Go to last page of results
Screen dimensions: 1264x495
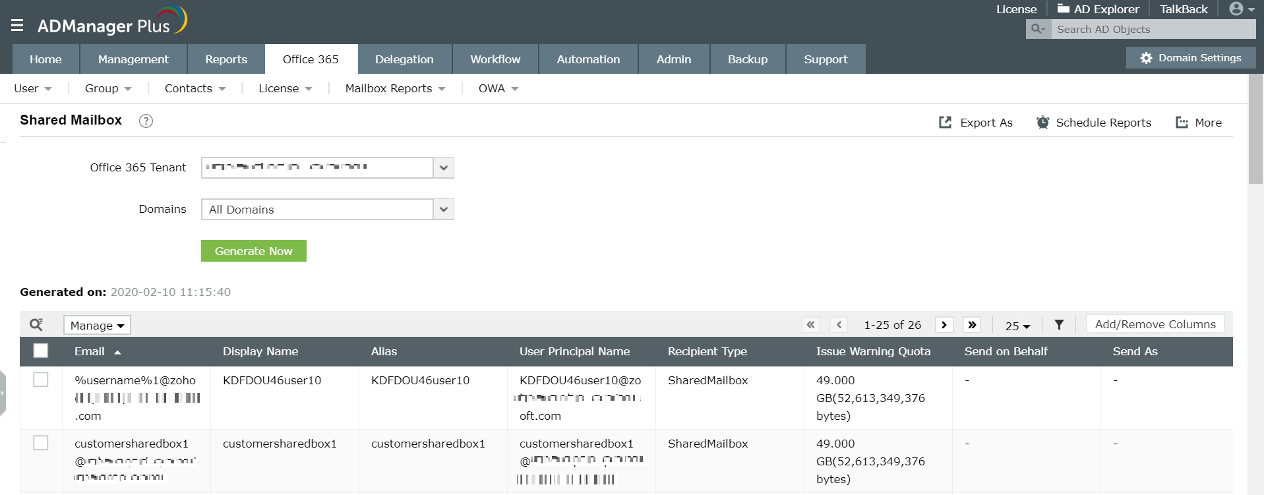[972, 325]
